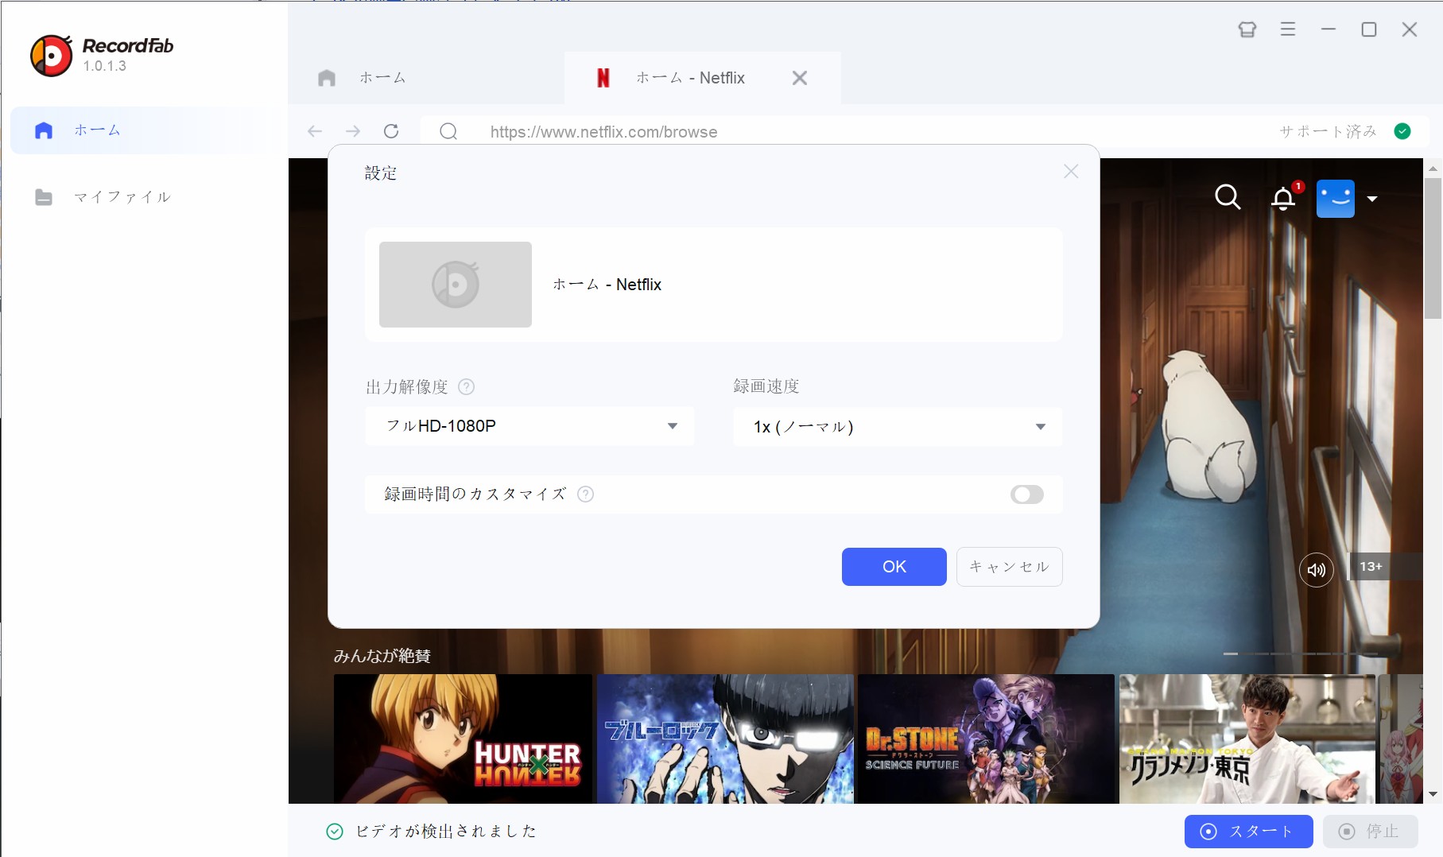The width and height of the screenshot is (1443, 857).
Task: Open the 録画時間のカスタマイズ help icon
Action: [x=585, y=494]
